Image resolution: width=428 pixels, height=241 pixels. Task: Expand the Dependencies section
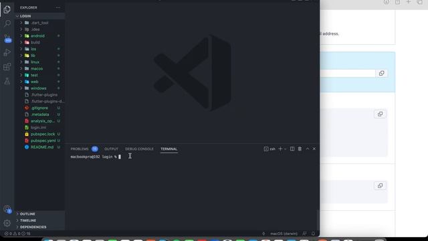click(39, 227)
